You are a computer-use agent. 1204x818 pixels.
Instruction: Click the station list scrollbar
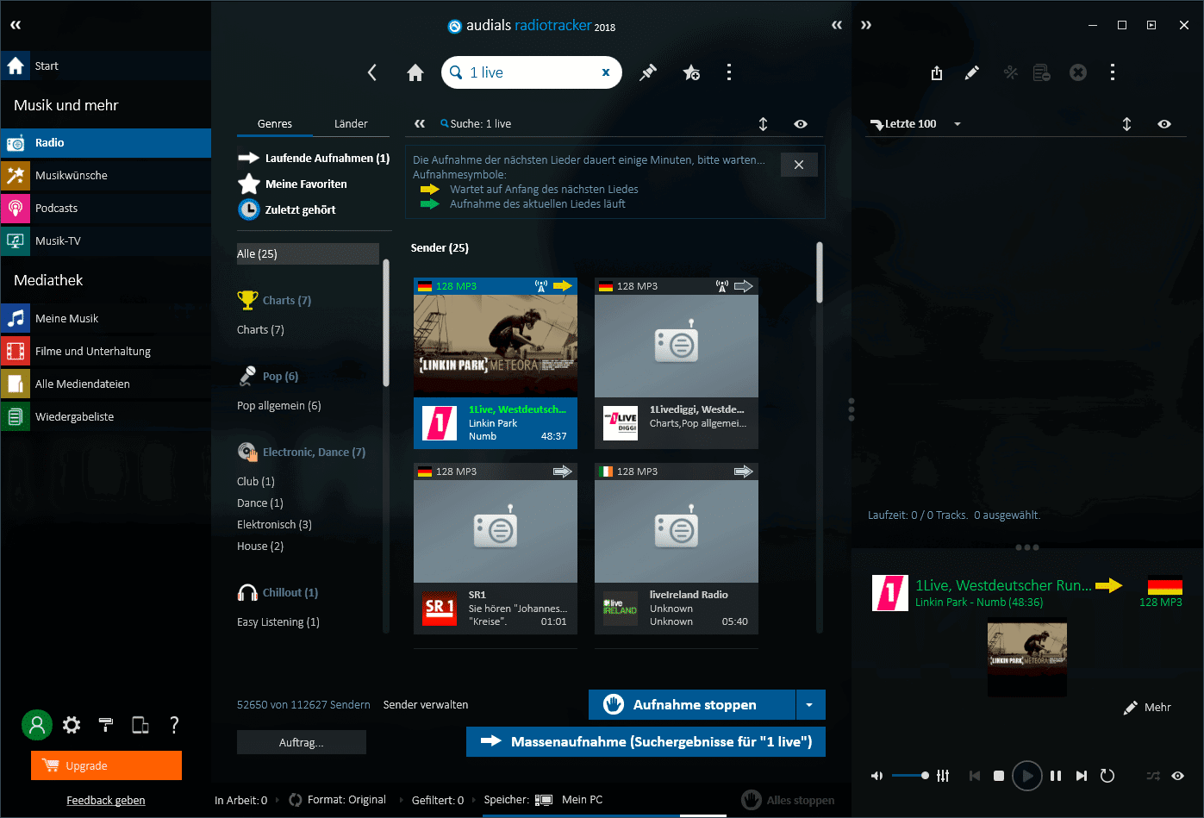point(820,273)
